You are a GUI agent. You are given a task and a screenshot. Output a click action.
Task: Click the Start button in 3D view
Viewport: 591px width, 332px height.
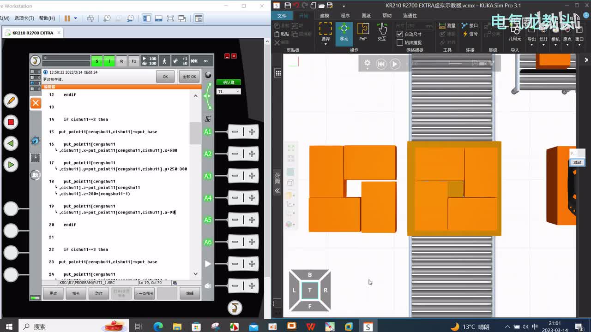click(x=577, y=162)
